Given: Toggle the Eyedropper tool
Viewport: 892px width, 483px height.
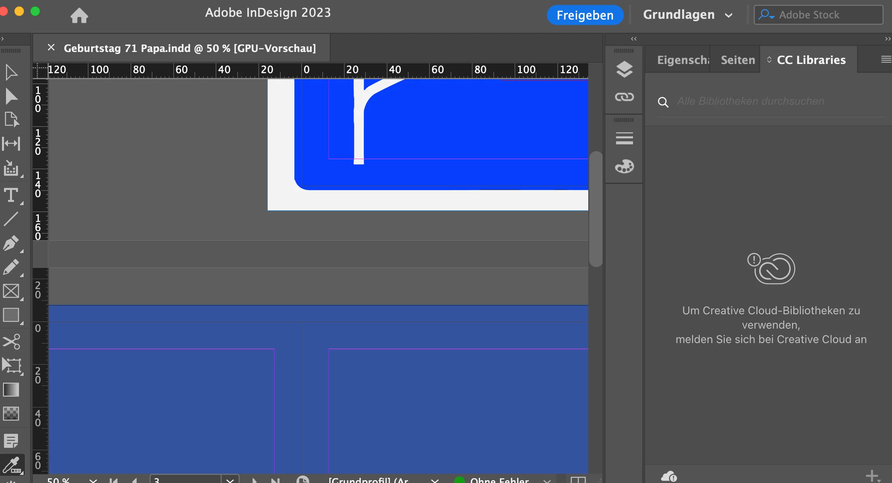Looking at the screenshot, I should pyautogui.click(x=12, y=465).
